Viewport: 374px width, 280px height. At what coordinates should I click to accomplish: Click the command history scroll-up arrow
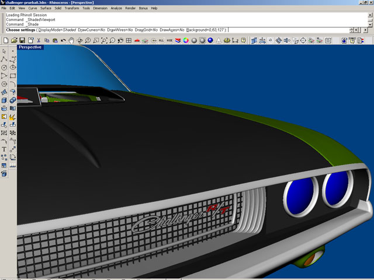tap(370, 15)
